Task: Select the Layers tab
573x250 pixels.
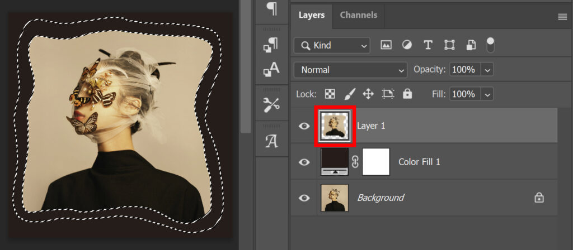Action: coord(311,15)
